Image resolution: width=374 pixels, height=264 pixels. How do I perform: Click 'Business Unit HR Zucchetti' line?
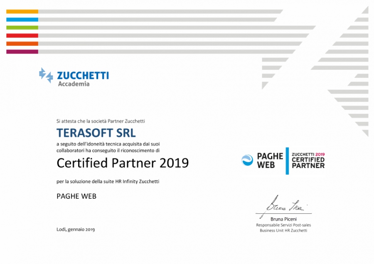point(283,231)
